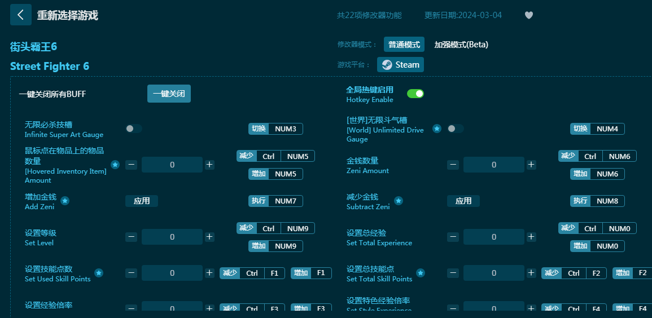Click star icon next to Add Zeni
The image size is (652, 318).
coord(65,201)
